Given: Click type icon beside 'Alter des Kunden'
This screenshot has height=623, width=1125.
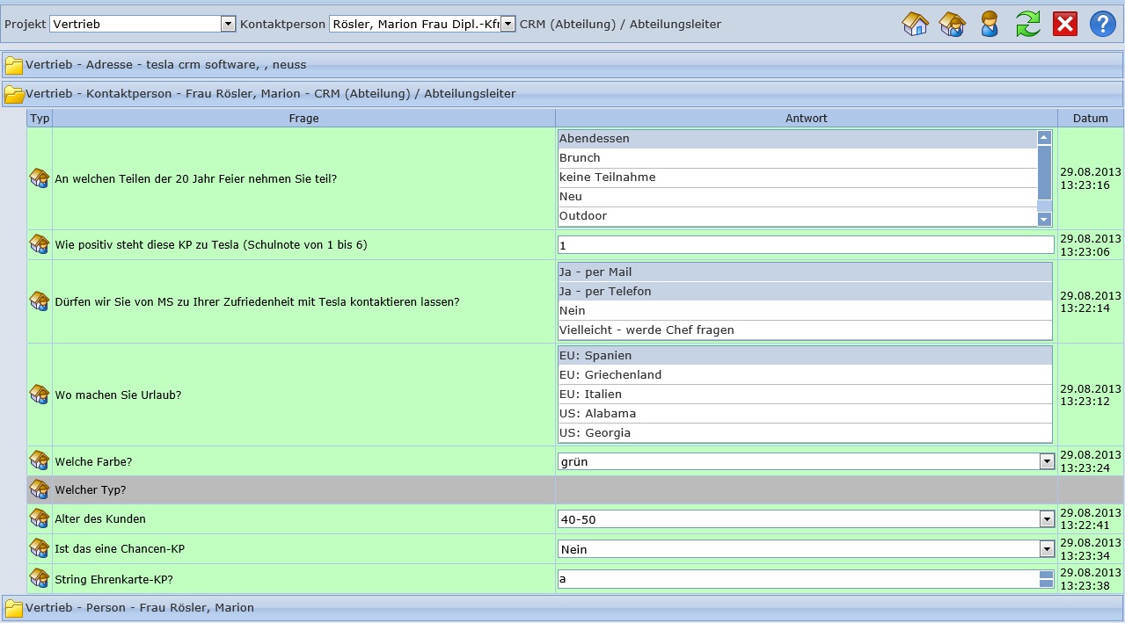Looking at the screenshot, I should click(40, 518).
